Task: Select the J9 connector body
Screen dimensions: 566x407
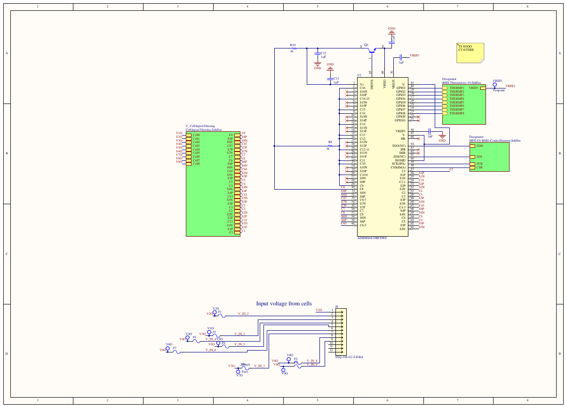Action: click(x=341, y=332)
